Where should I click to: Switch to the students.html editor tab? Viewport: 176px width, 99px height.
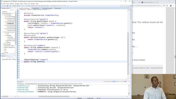[x=36, y=8]
